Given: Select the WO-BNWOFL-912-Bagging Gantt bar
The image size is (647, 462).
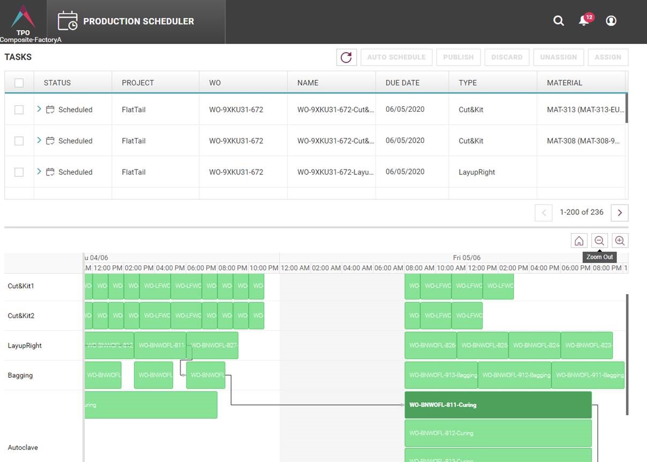Looking at the screenshot, I should [515, 375].
